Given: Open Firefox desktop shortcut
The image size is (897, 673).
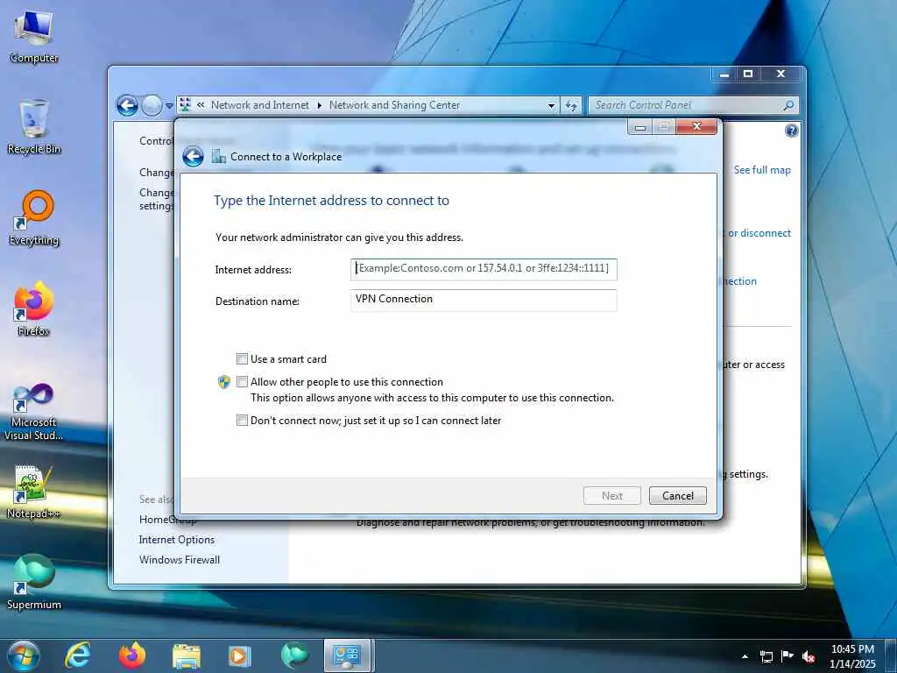Looking at the screenshot, I should (x=34, y=309).
